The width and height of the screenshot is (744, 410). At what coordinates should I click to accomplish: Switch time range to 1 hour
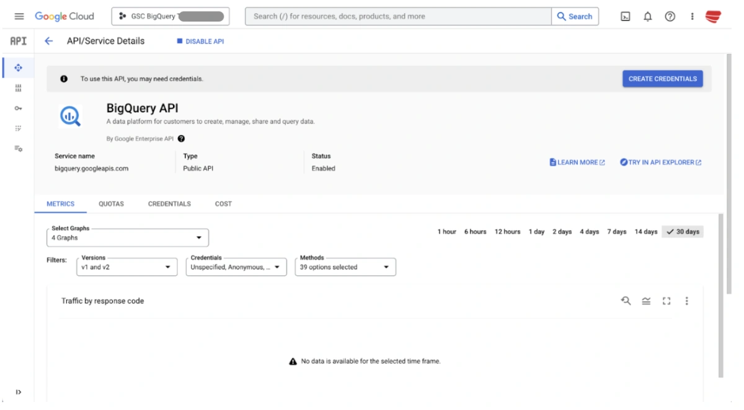point(447,231)
